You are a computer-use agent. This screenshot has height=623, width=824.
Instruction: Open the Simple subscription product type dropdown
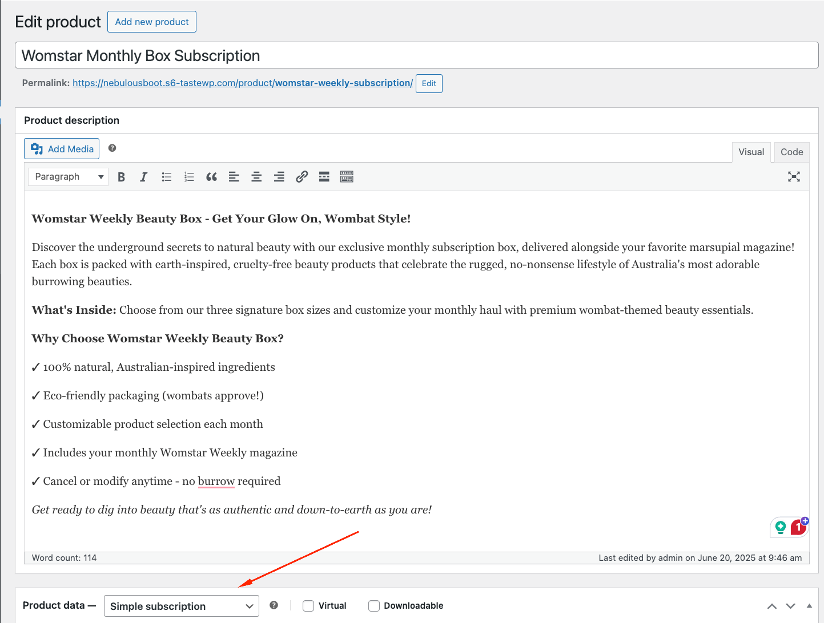click(182, 606)
